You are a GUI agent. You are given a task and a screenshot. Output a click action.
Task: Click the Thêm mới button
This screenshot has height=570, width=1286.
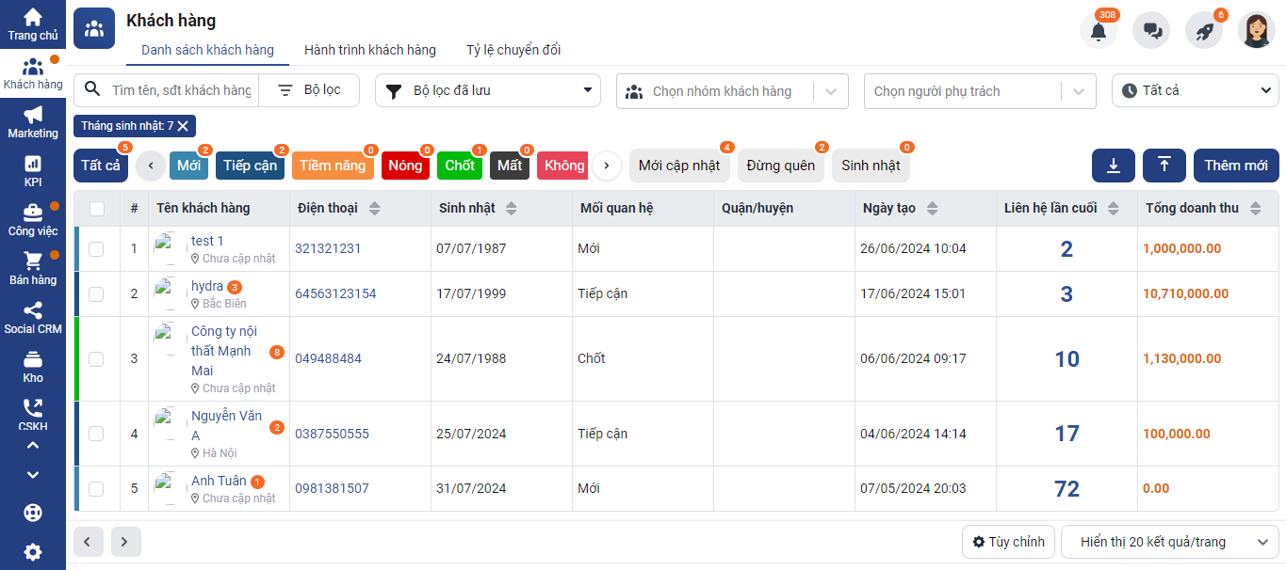(1235, 166)
